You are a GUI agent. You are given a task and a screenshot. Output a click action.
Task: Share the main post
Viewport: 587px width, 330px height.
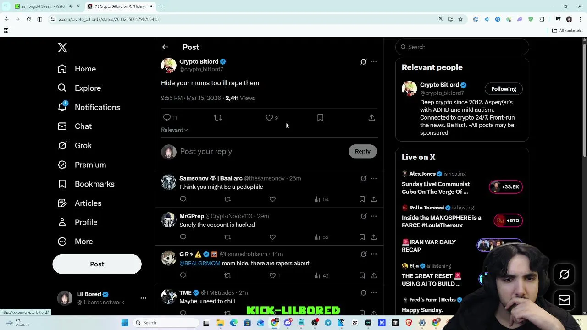pyautogui.click(x=371, y=118)
